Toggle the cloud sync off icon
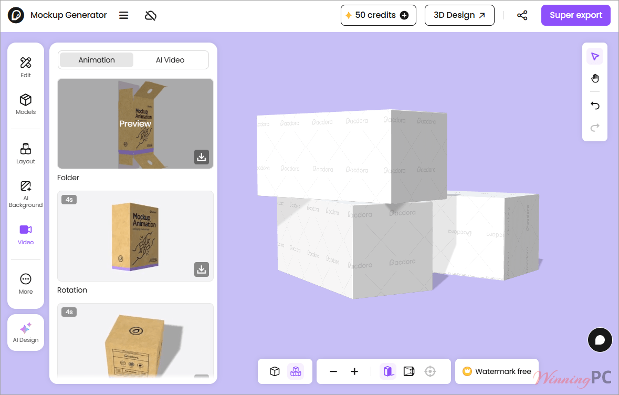The height and width of the screenshot is (395, 619). [x=150, y=15]
